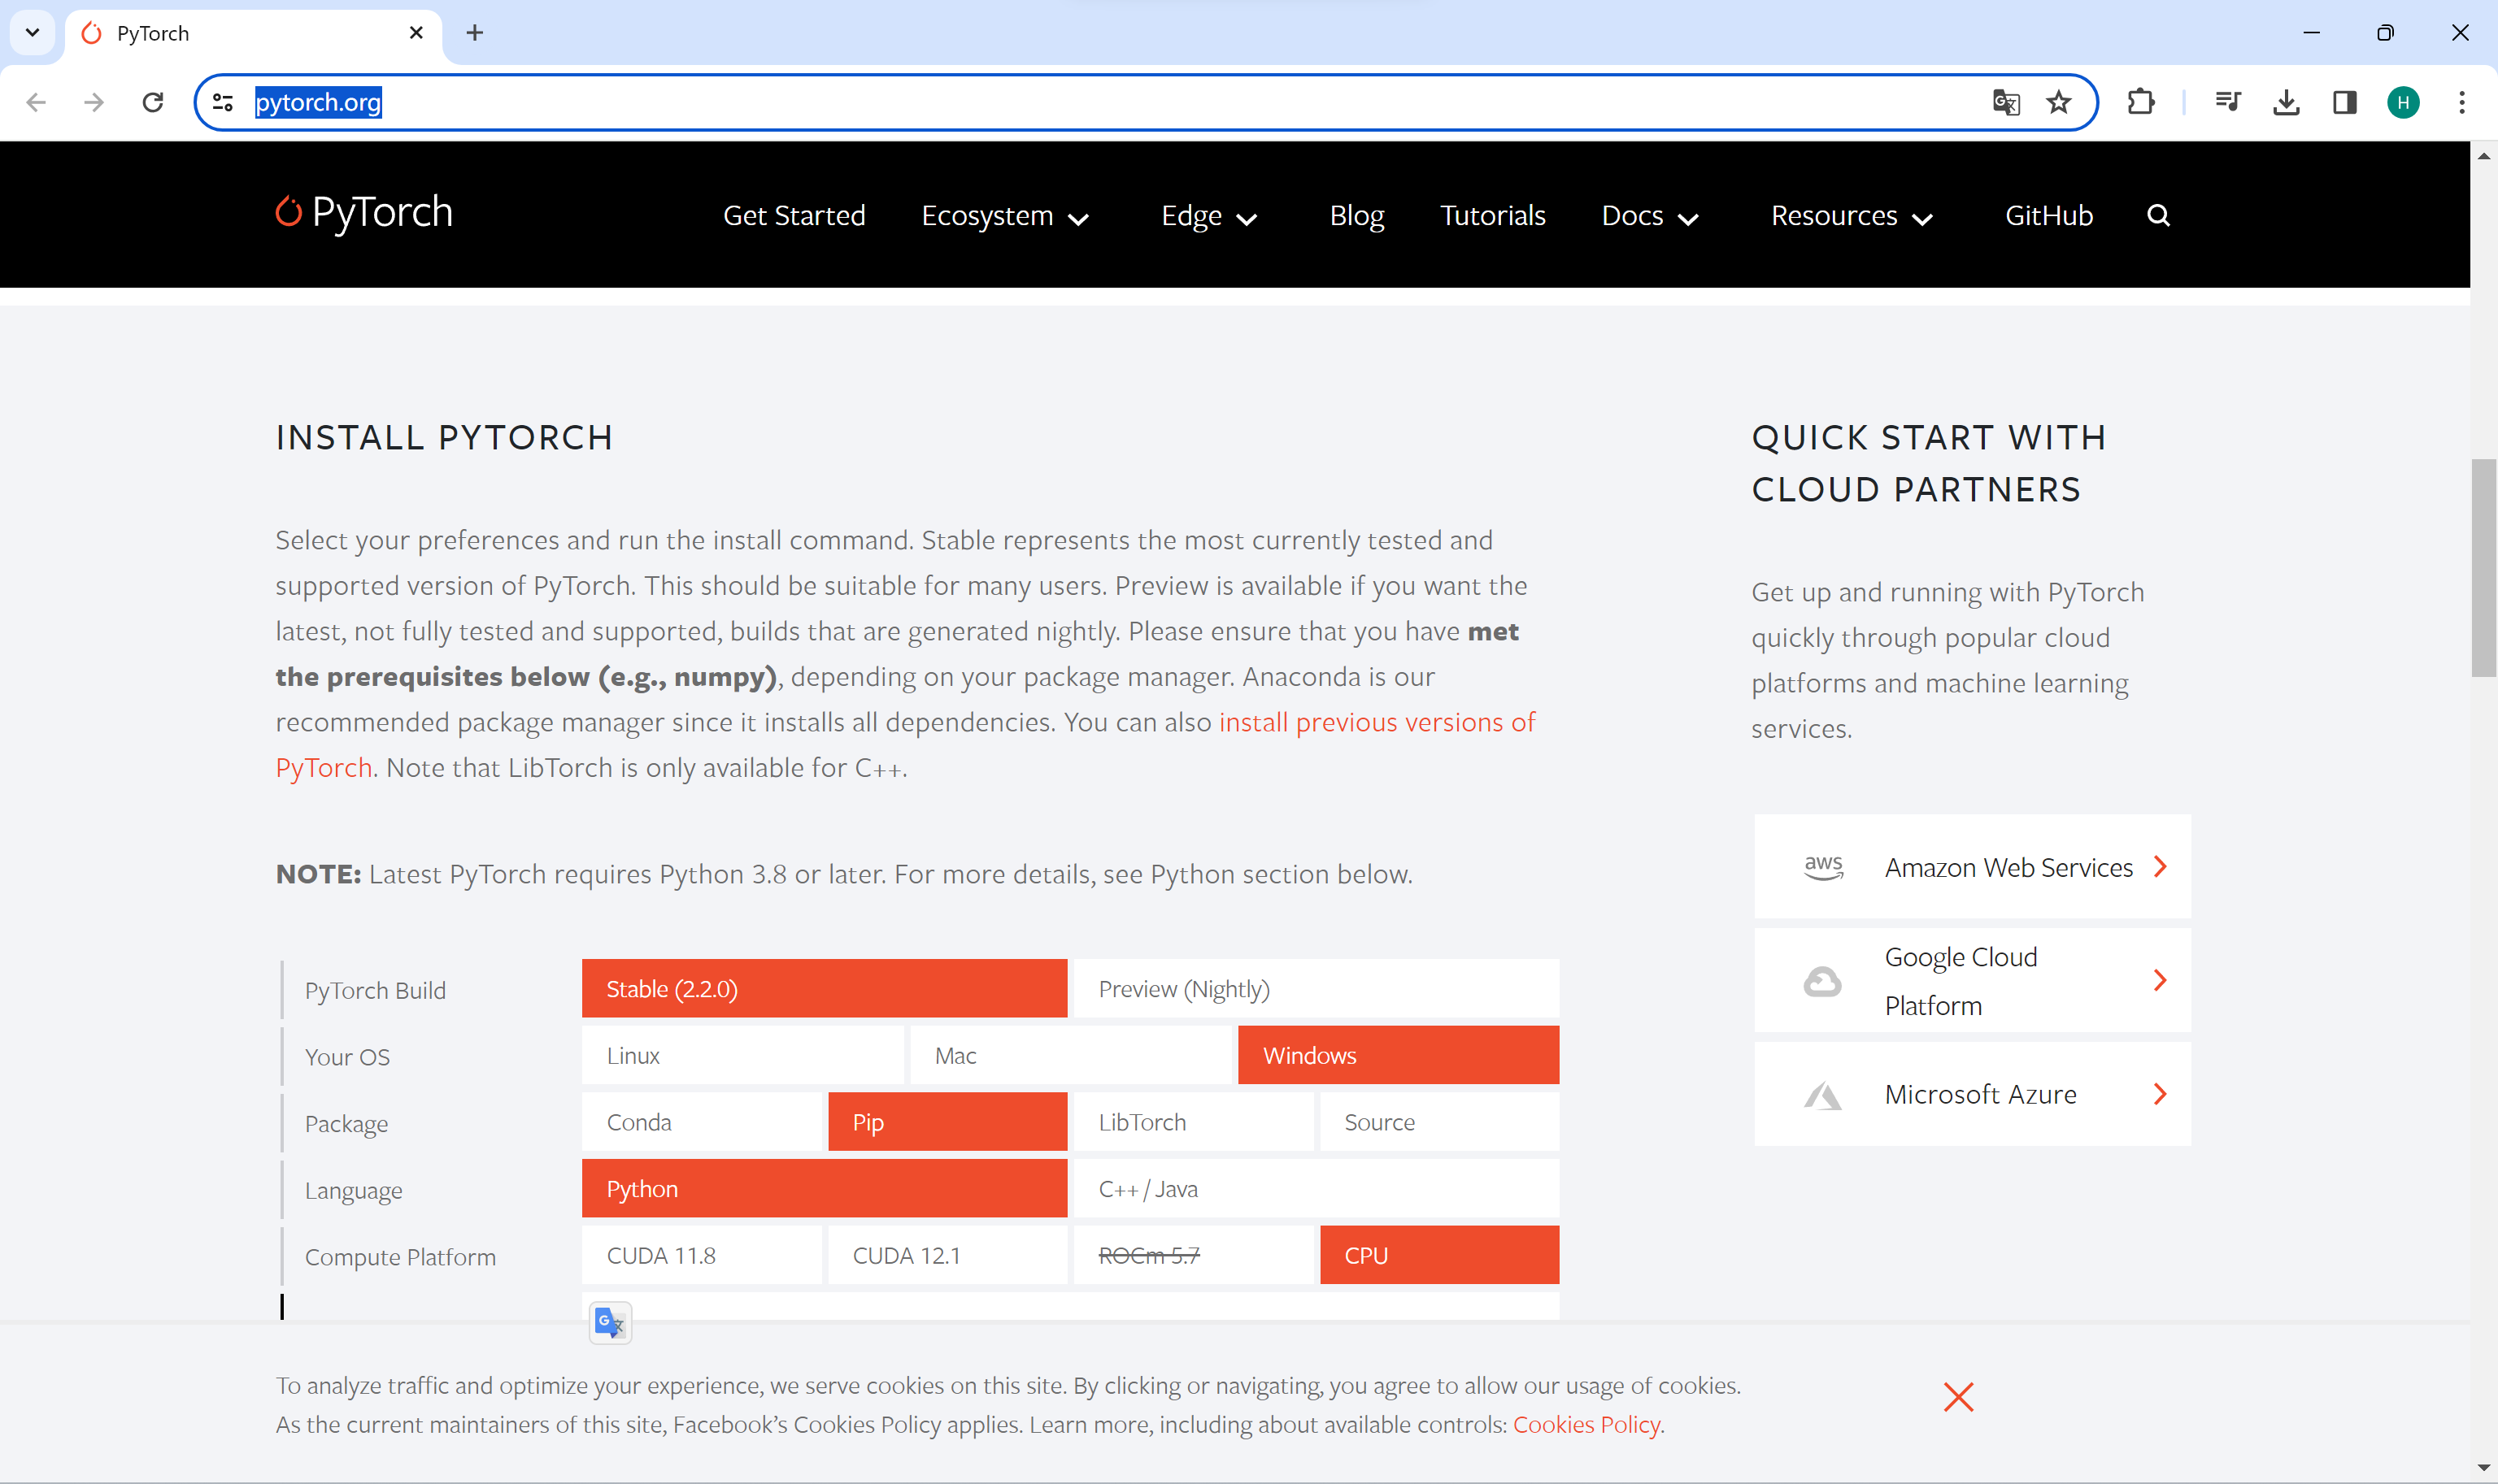Click the Google Cloud logo icon
The image size is (2498, 1484).
click(1821, 981)
